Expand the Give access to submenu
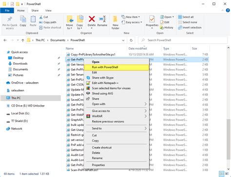 pyautogui.click(x=116, y=111)
